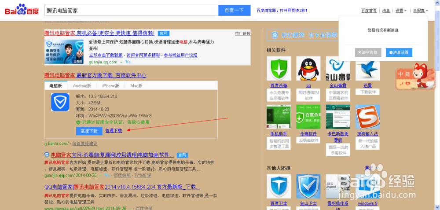Click 搜狗输入法 text link
This screenshot has width=440, height=210.
click(367, 134)
